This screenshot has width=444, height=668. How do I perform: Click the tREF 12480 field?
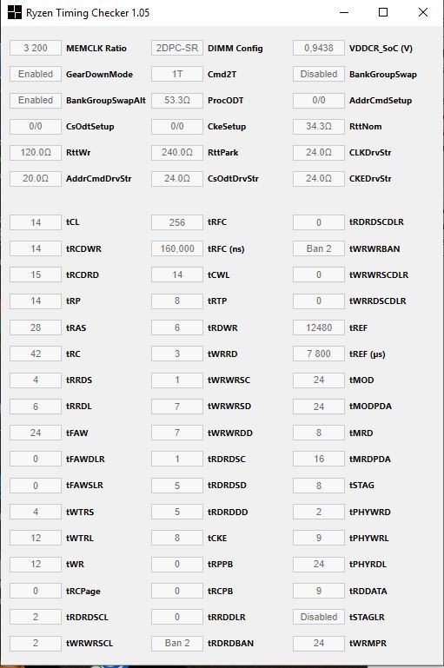pos(319,327)
